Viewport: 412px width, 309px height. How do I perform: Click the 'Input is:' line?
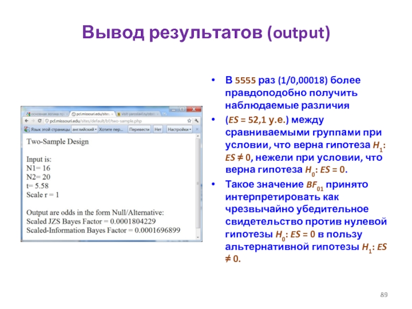(x=39, y=159)
